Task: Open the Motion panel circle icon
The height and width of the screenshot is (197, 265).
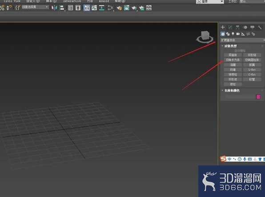Action: (x=245, y=27)
